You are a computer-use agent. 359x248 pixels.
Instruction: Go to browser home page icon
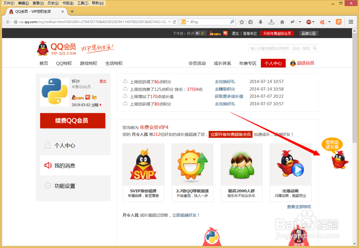(x=282, y=22)
